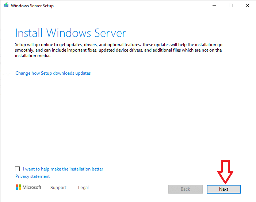Click the 'Windows Server Setup' title text
The image size is (256, 202).
pyautogui.click(x=32, y=6)
